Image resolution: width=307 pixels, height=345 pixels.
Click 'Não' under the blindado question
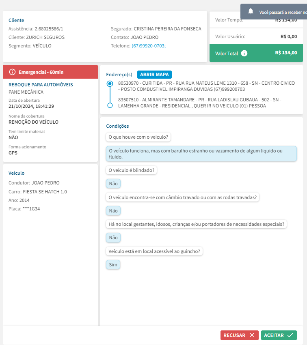[x=113, y=184]
